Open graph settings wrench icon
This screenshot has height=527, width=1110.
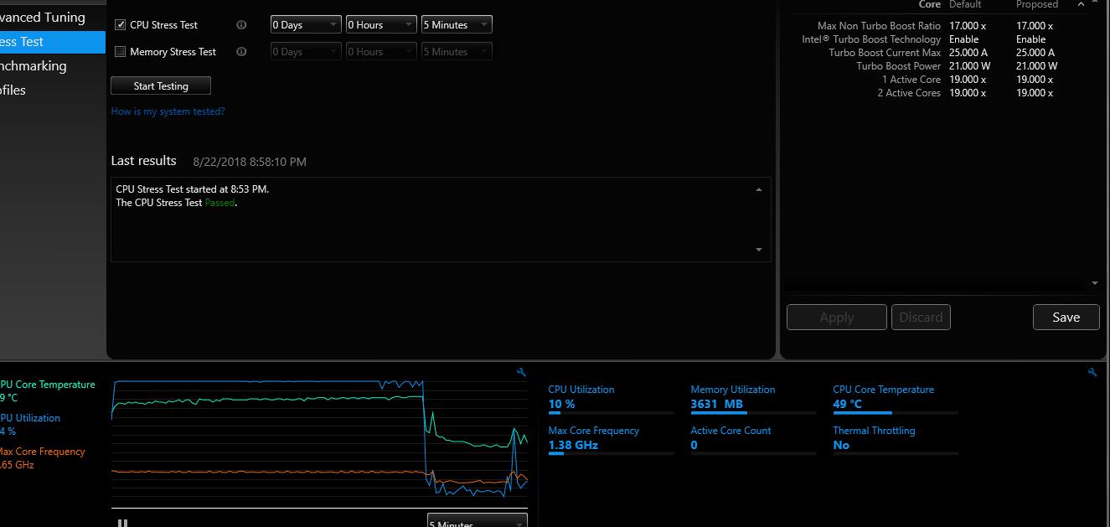pyautogui.click(x=522, y=373)
